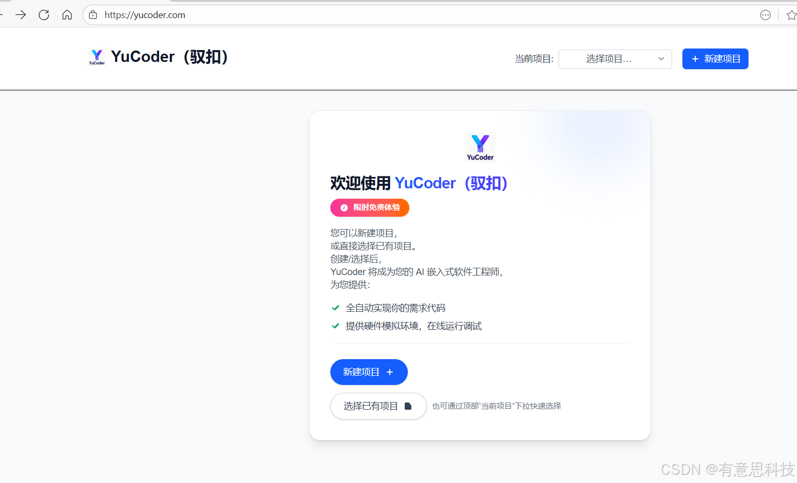Viewport: 797px width, 483px height.
Task: Click the file icon in 选择已有项目 button
Action: [408, 406]
